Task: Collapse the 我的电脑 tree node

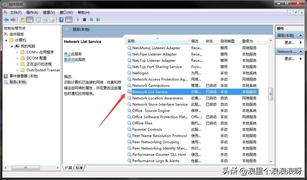Action: coord(11,46)
